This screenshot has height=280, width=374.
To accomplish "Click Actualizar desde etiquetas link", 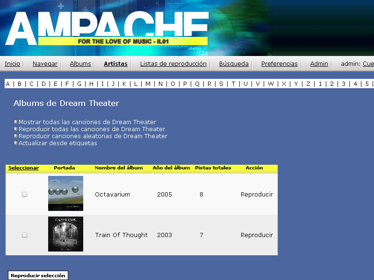I will point(58,143).
